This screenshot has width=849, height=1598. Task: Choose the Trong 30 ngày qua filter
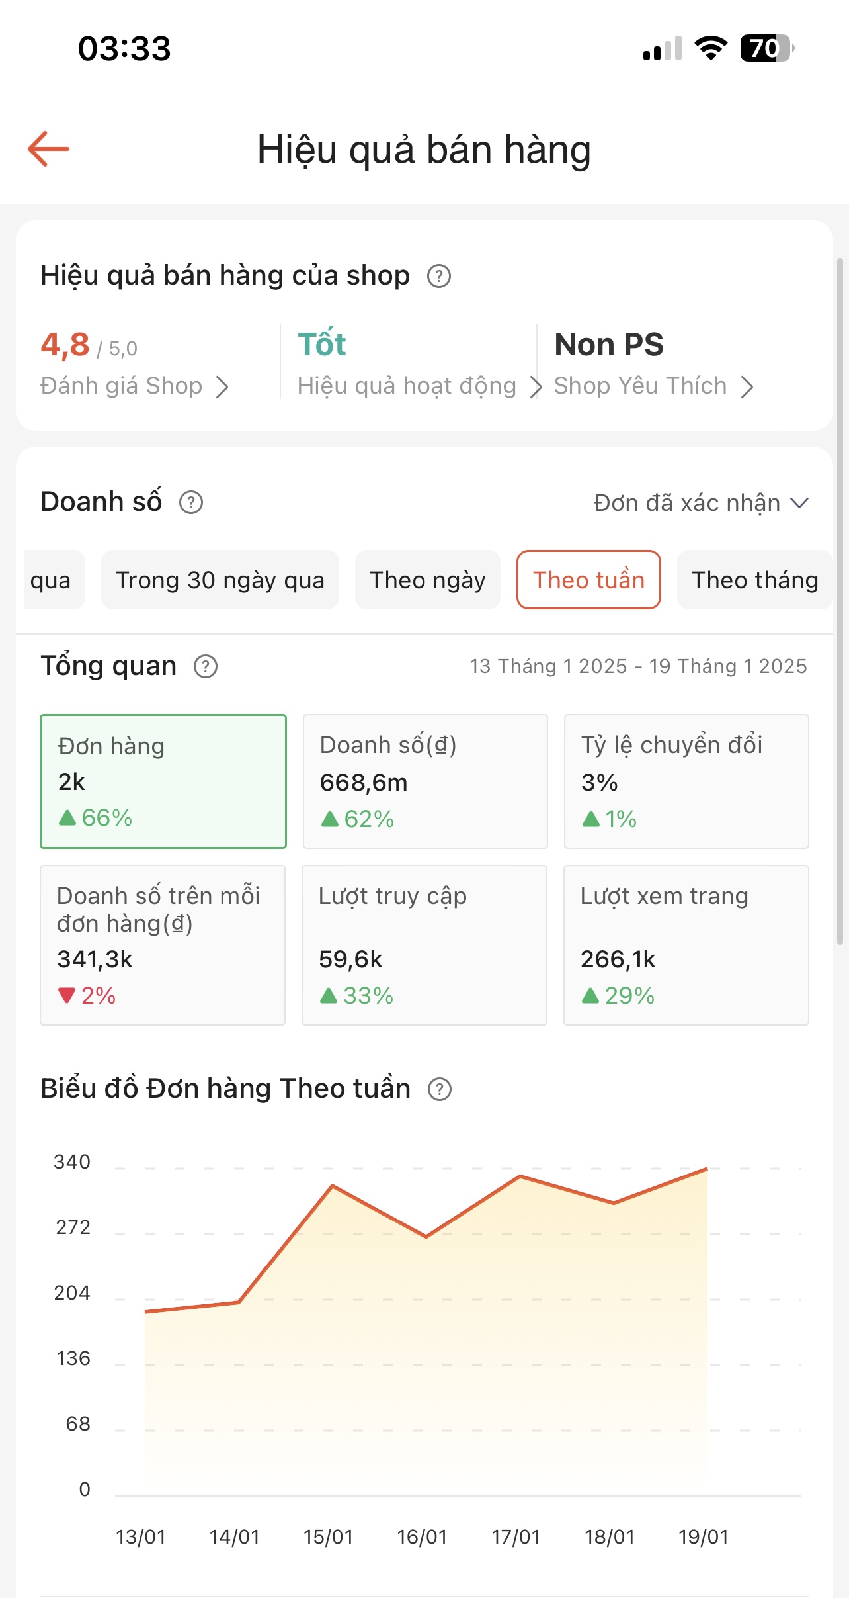coord(220,580)
